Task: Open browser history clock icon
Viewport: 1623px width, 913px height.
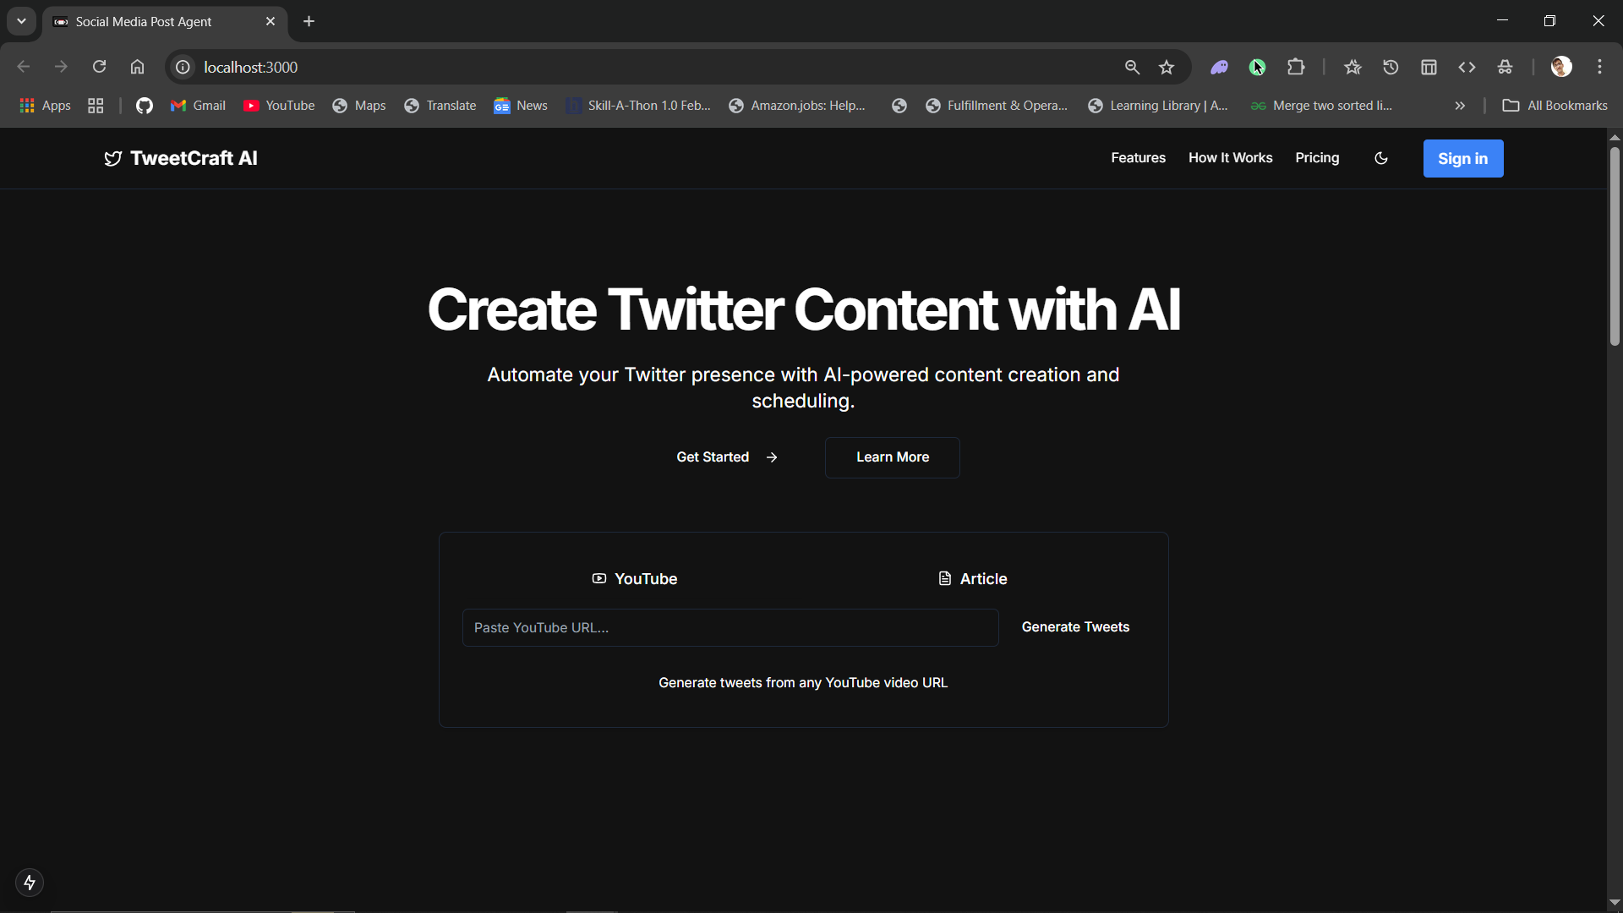Action: coord(1391,68)
